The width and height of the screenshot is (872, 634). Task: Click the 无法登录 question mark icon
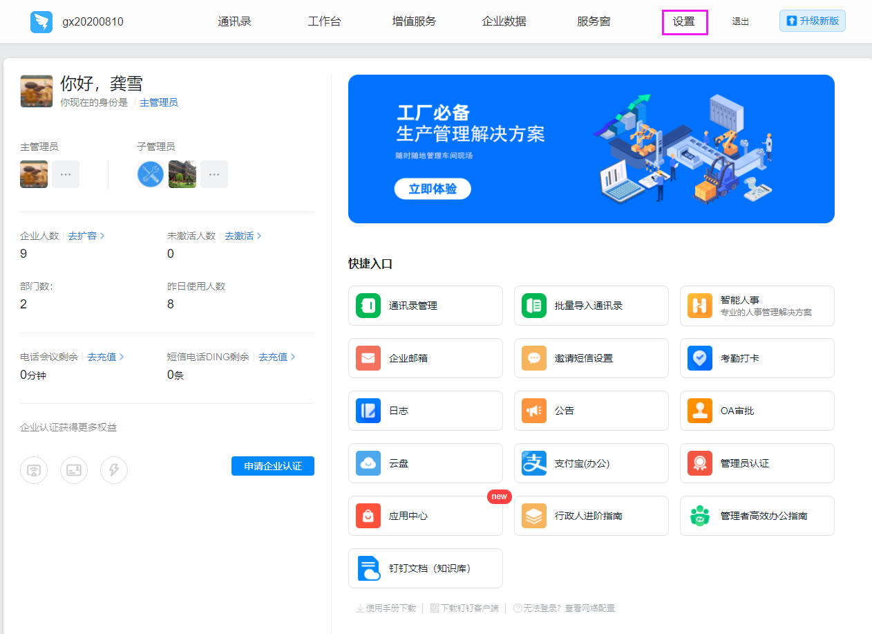tap(518, 608)
